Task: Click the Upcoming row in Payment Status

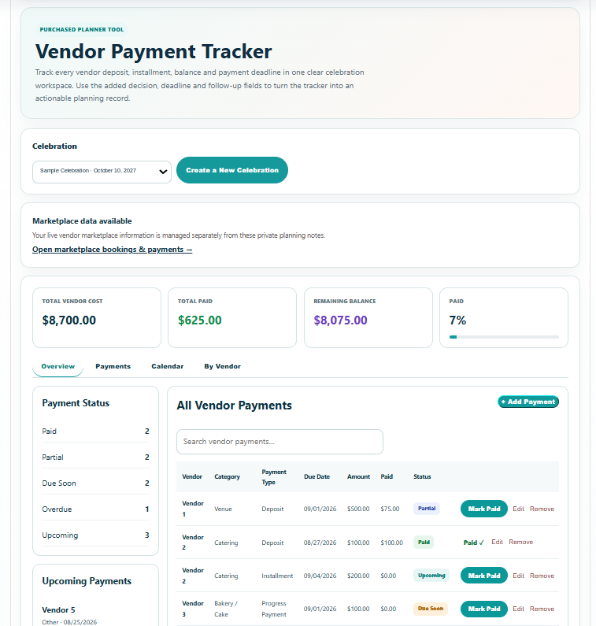Action: click(x=95, y=535)
